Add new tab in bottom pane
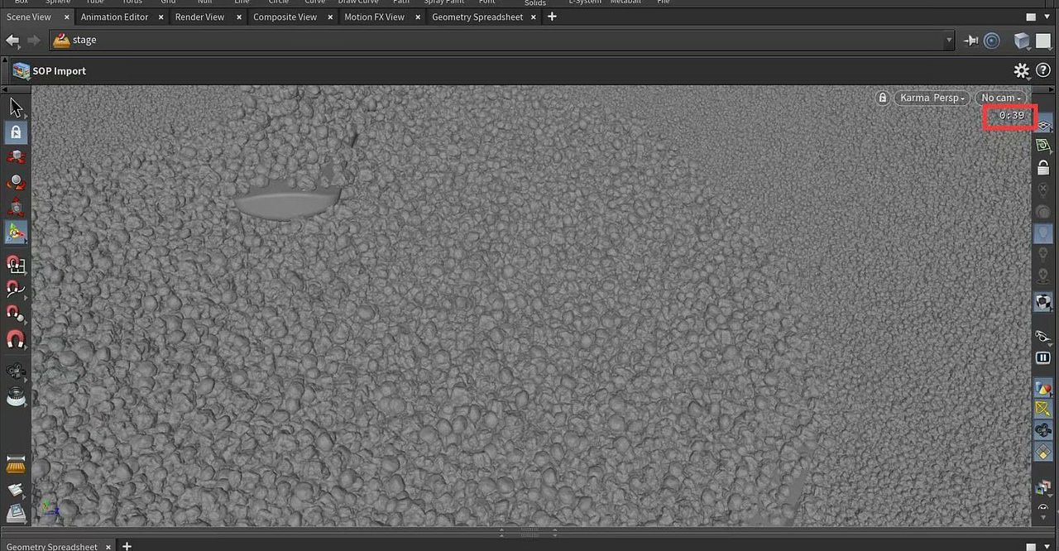 click(127, 546)
